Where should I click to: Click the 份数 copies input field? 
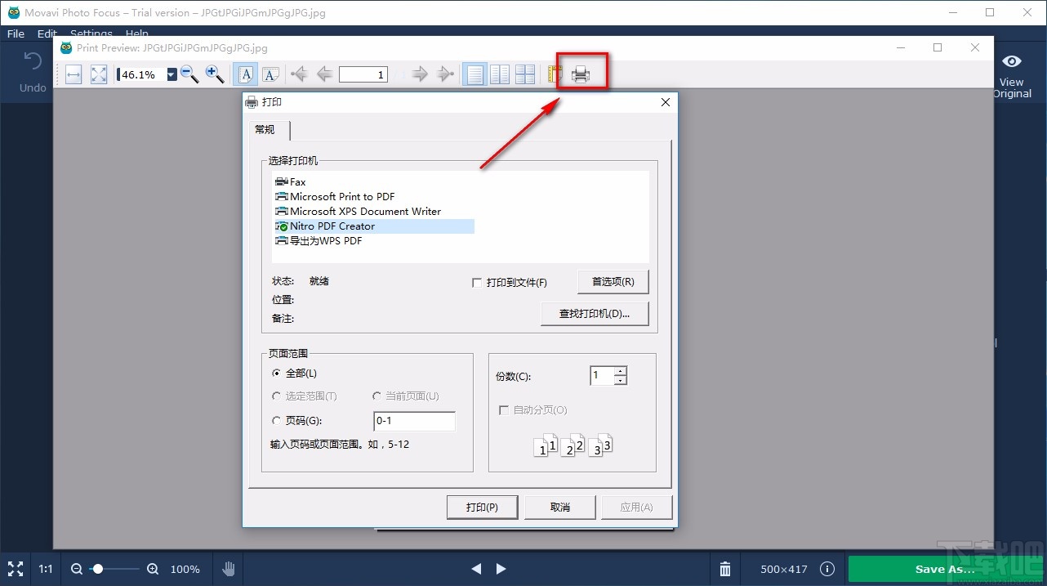point(601,375)
